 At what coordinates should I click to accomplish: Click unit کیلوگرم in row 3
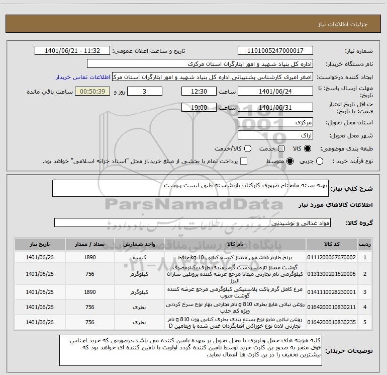coord(139,292)
